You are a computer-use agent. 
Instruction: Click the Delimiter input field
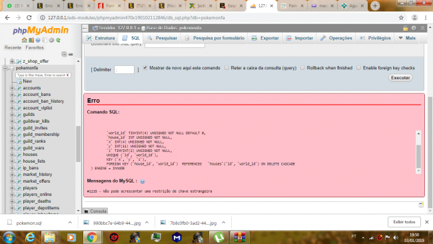(x=125, y=69)
